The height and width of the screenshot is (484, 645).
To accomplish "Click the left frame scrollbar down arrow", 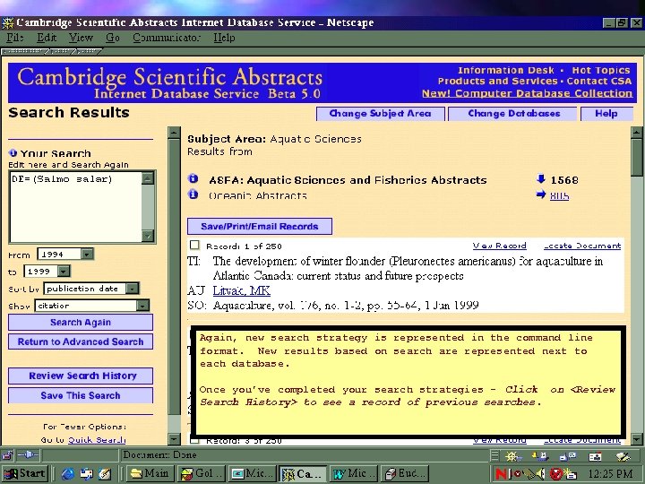I will tap(174, 439).
